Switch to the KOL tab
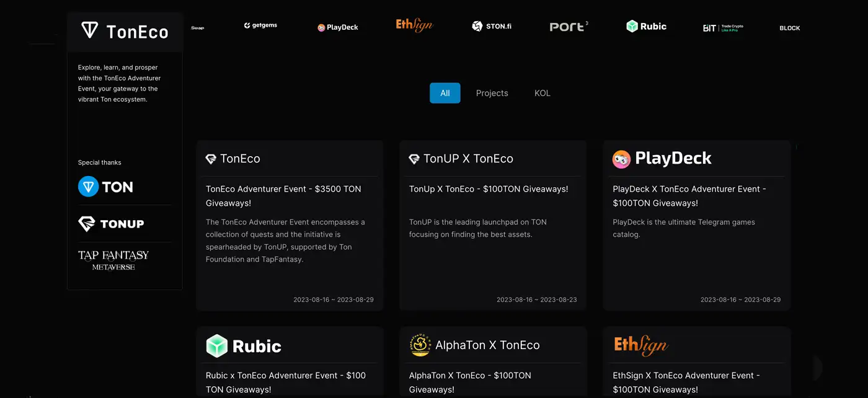Image resolution: width=868 pixels, height=398 pixels. (542, 93)
